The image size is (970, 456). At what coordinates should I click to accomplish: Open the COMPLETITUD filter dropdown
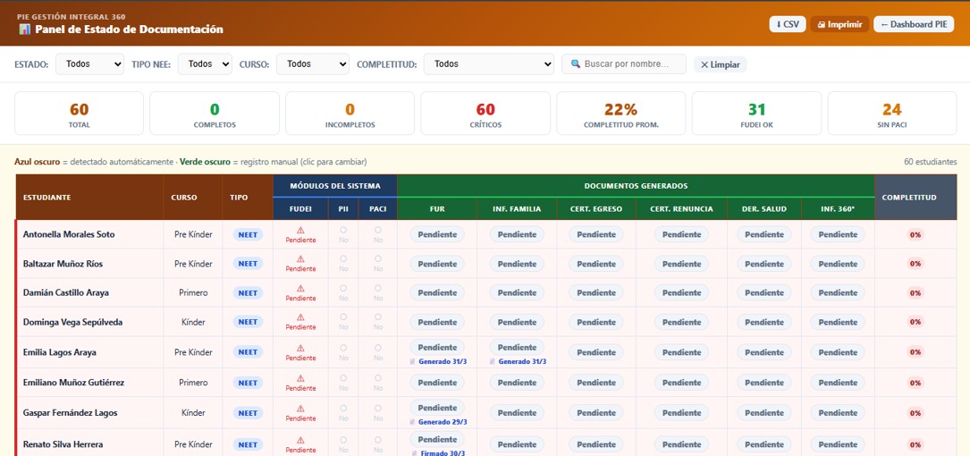point(489,63)
